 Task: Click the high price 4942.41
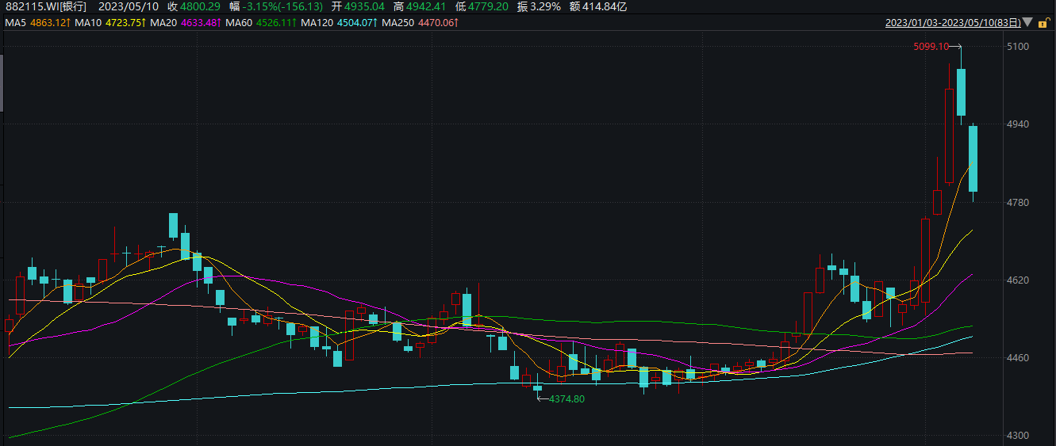[427, 6]
